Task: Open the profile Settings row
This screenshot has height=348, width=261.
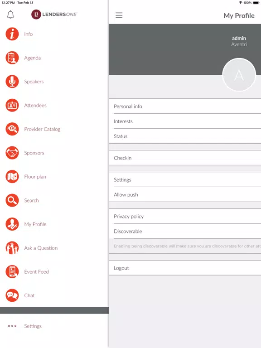Action: (x=185, y=179)
